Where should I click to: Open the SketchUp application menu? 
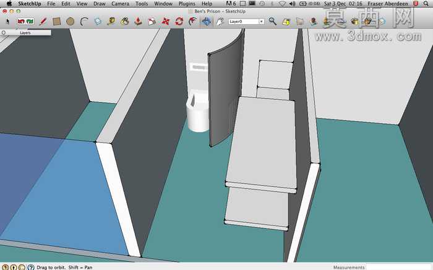click(29, 4)
